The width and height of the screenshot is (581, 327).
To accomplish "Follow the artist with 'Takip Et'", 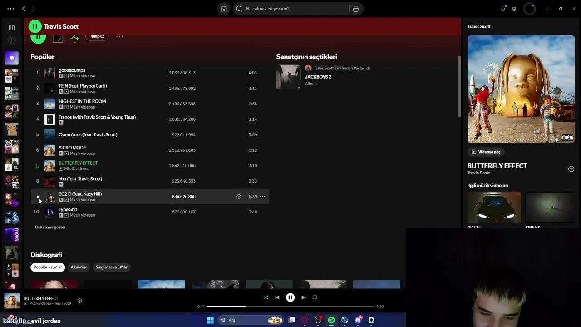I will click(x=97, y=36).
